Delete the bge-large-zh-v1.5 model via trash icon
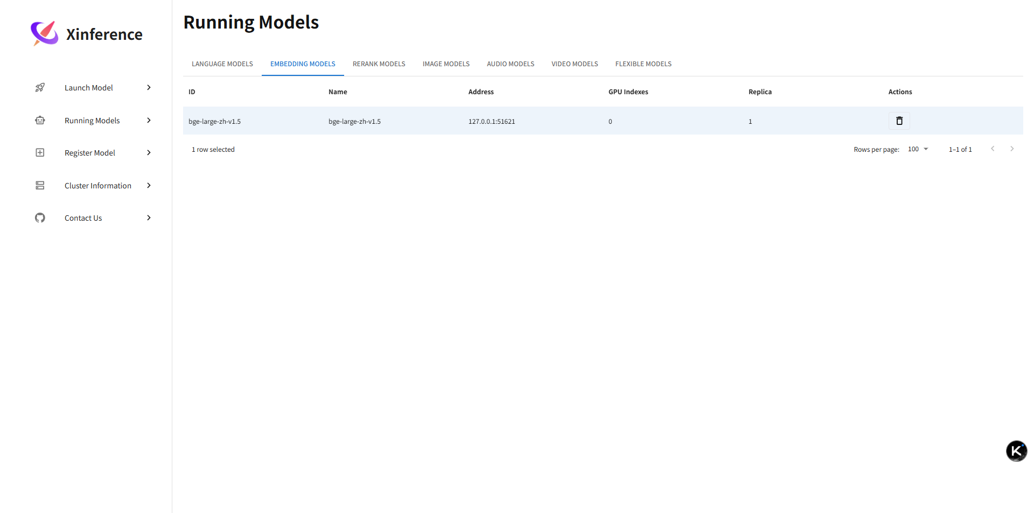 (x=899, y=121)
